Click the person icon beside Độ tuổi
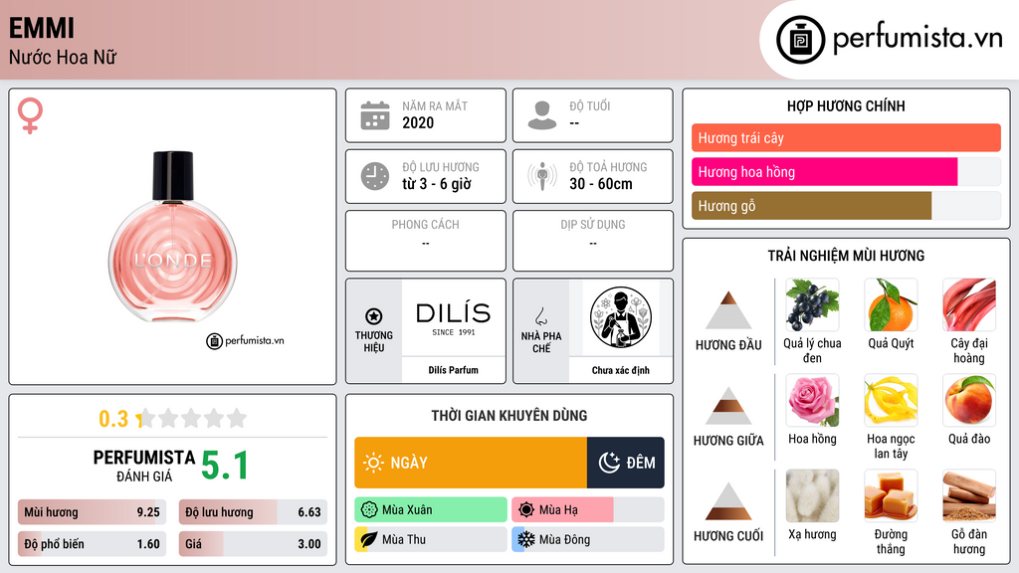This screenshot has width=1019, height=573. pyautogui.click(x=542, y=115)
